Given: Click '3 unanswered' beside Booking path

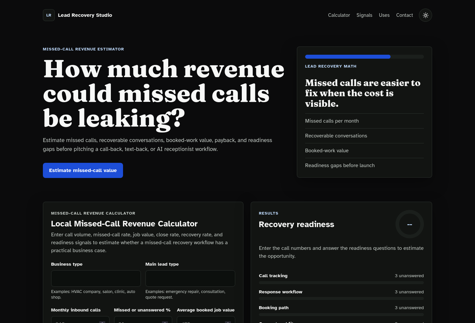Looking at the screenshot, I should tap(409, 308).
